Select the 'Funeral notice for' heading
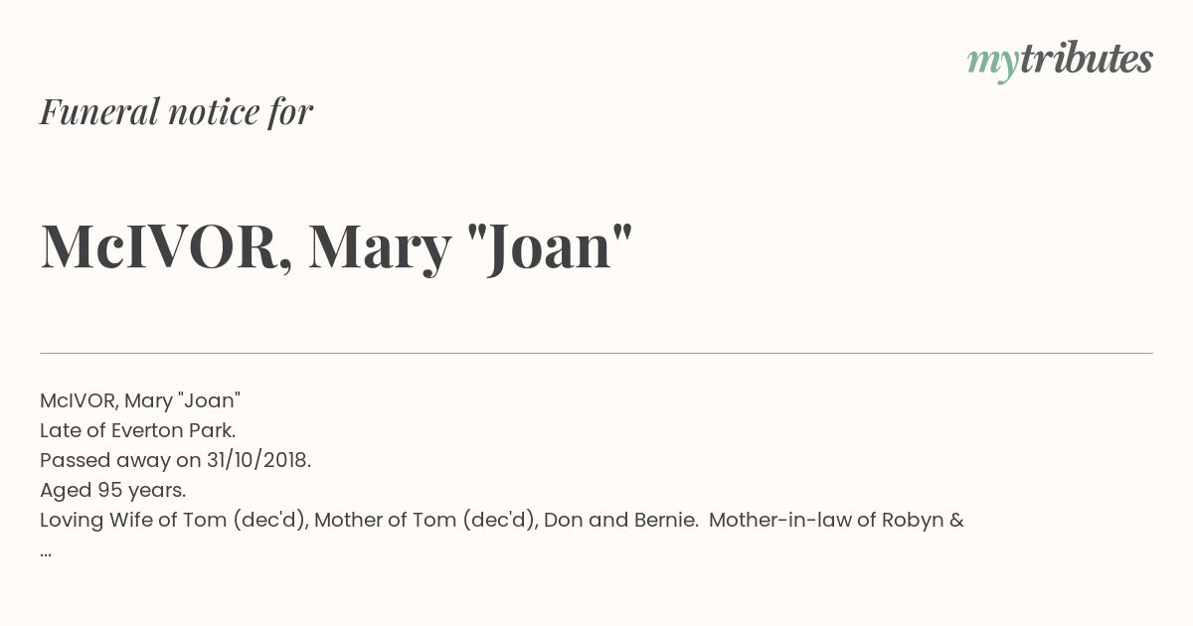 pos(176,111)
